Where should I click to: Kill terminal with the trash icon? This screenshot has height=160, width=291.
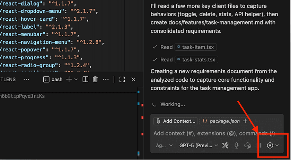point(95,79)
